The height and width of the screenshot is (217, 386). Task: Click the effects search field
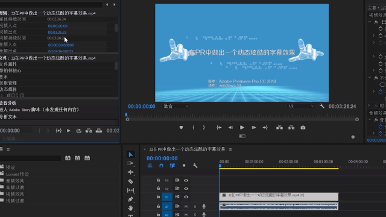tap(30, 158)
